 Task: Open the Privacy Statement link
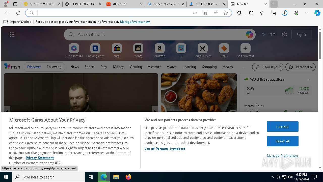click(x=40, y=158)
